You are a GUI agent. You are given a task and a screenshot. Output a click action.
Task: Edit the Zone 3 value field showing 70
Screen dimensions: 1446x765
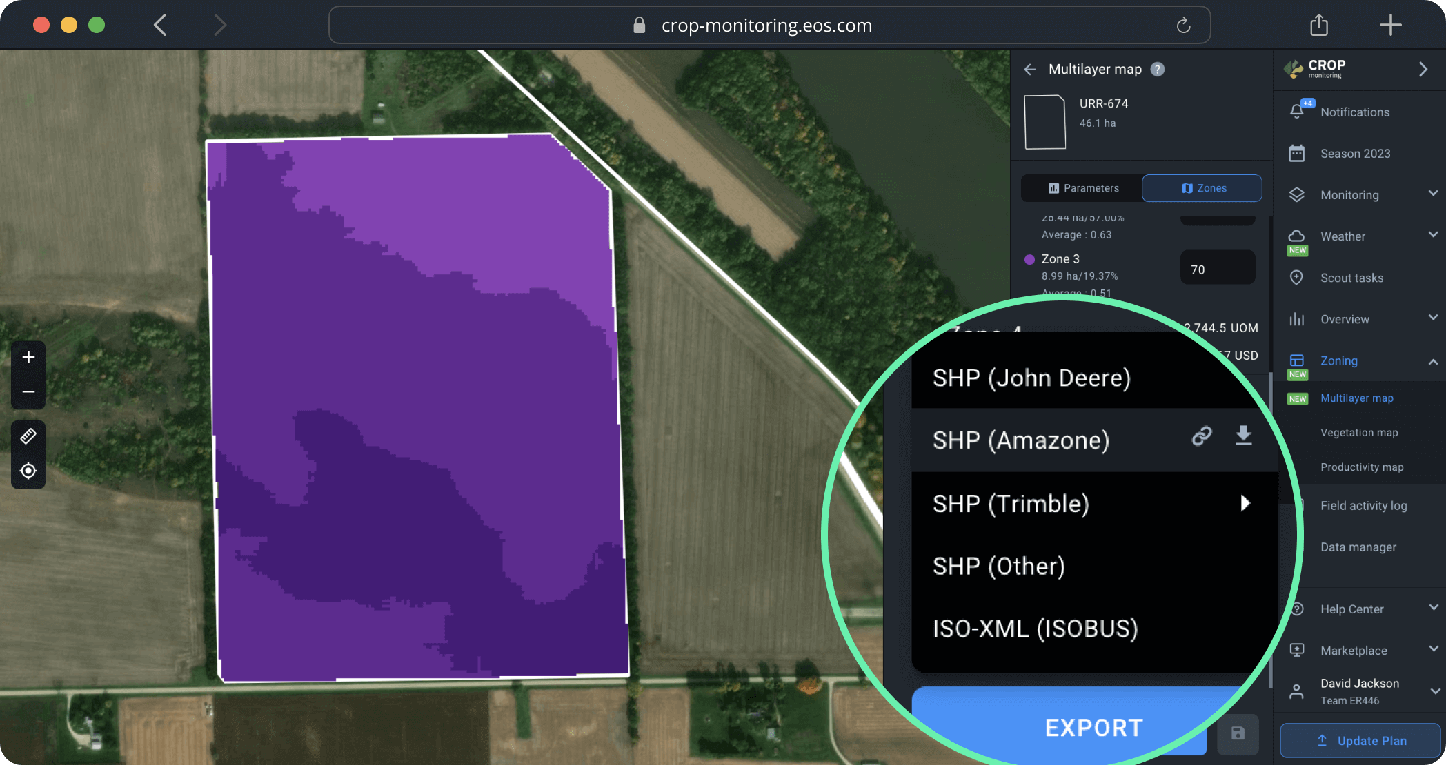click(x=1217, y=267)
